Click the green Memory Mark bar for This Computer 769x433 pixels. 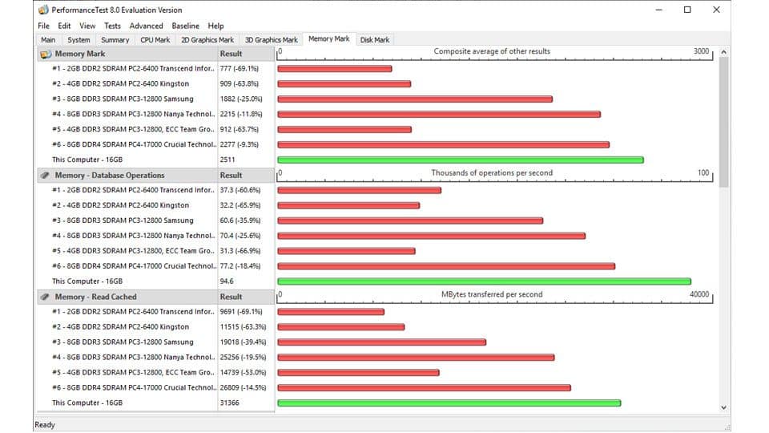[x=460, y=160]
